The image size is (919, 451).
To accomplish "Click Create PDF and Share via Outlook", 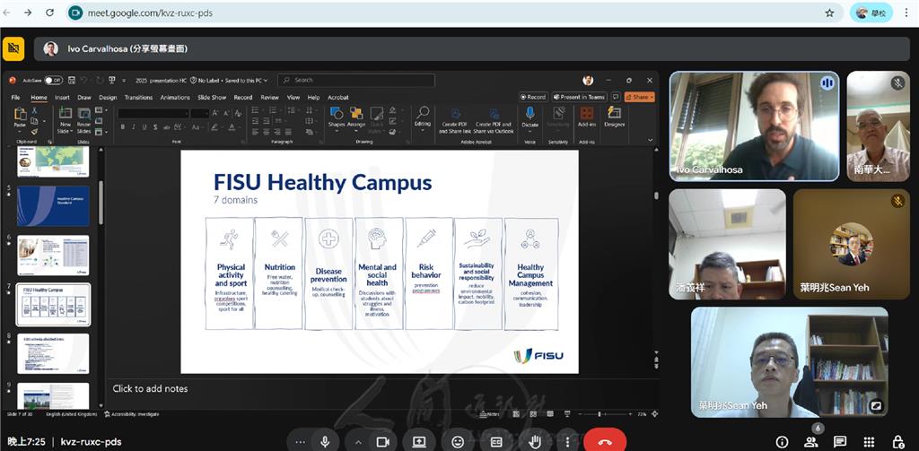I will (x=494, y=121).
